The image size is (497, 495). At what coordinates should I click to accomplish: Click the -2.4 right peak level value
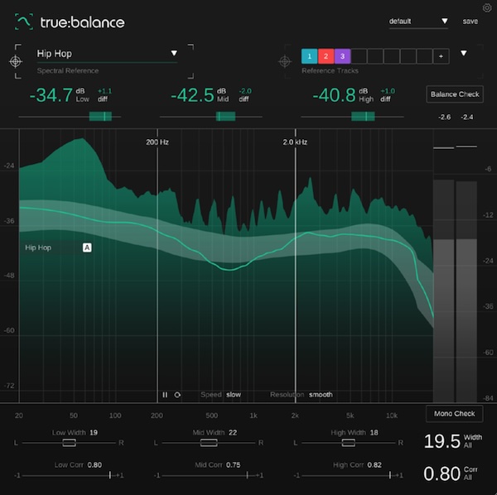[x=467, y=118]
